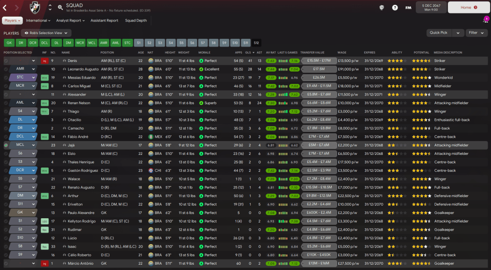
Task: Open the help question mark icon
Action: 395,8
